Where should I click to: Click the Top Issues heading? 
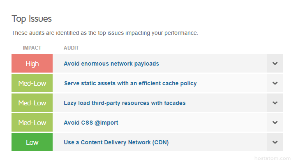tap(31, 19)
